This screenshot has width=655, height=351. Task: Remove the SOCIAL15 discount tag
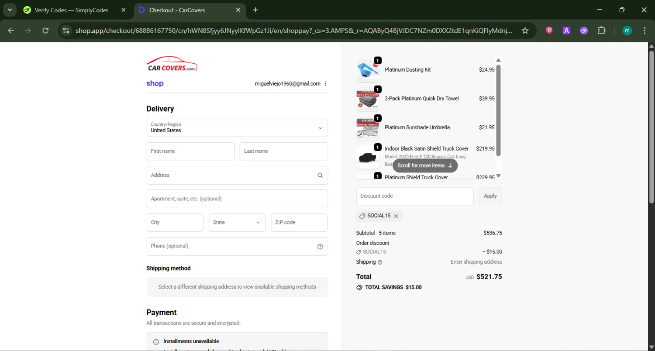[x=396, y=216]
